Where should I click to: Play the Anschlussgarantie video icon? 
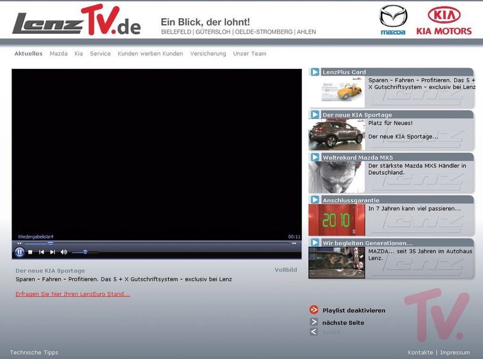(315, 199)
